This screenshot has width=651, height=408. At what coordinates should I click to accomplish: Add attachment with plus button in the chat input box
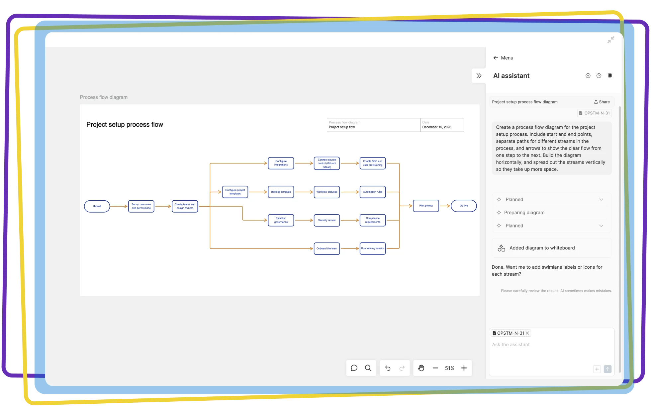pyautogui.click(x=597, y=369)
